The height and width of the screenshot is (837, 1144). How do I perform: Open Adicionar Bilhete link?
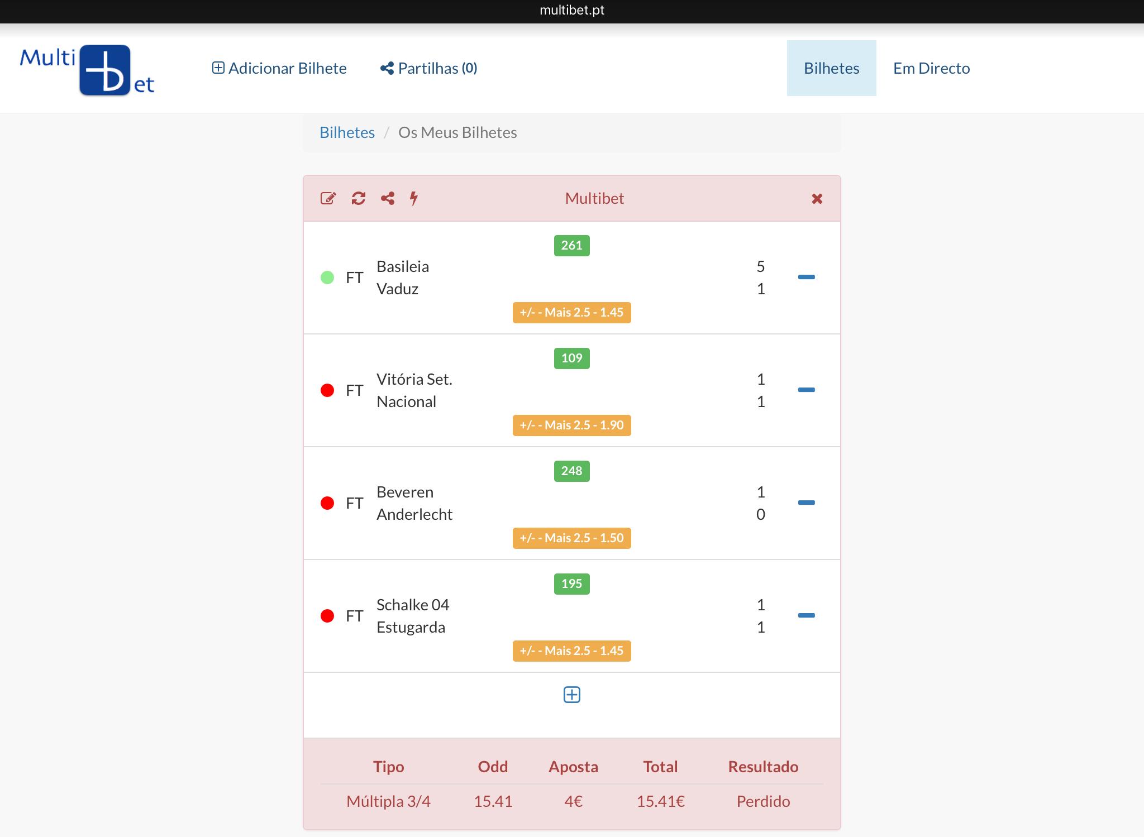(x=279, y=68)
